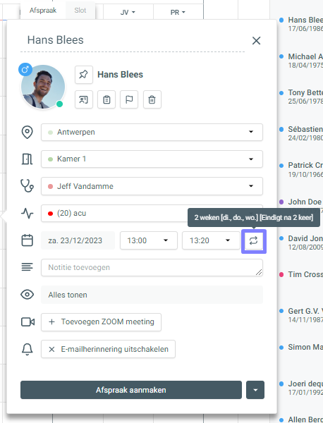Click Hans Blees' profile photo
The width and height of the screenshot is (323, 423).
(43, 87)
